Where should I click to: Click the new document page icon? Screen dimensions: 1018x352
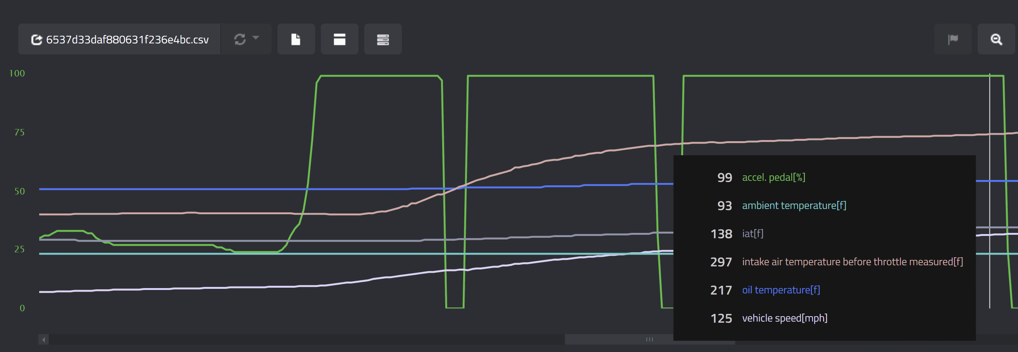click(x=296, y=39)
